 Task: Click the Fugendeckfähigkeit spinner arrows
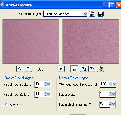pyautogui.click(x=110, y=104)
